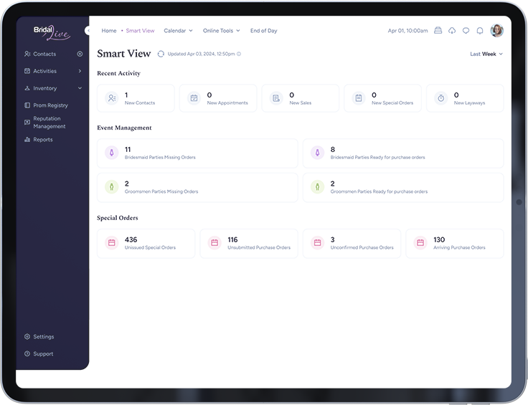
Task: Click the Activities calendar icon in sidebar
Action: point(27,71)
